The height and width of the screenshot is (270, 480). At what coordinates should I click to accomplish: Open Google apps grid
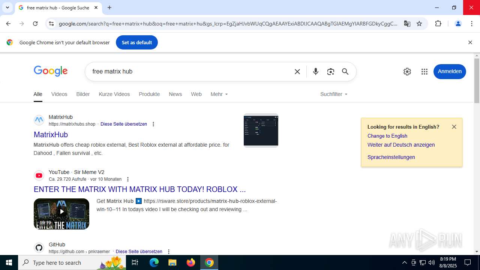pyautogui.click(x=424, y=72)
